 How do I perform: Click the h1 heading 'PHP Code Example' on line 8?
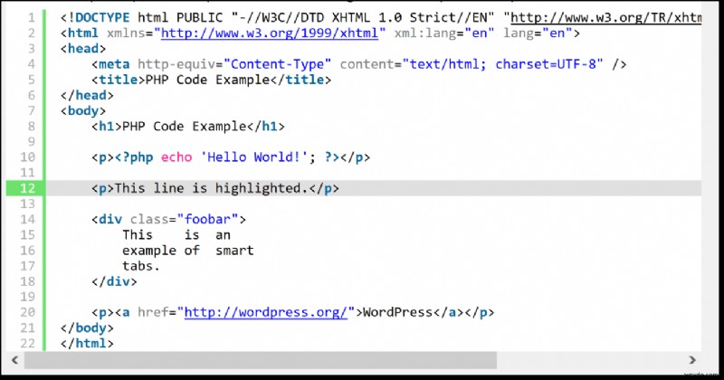(185, 127)
